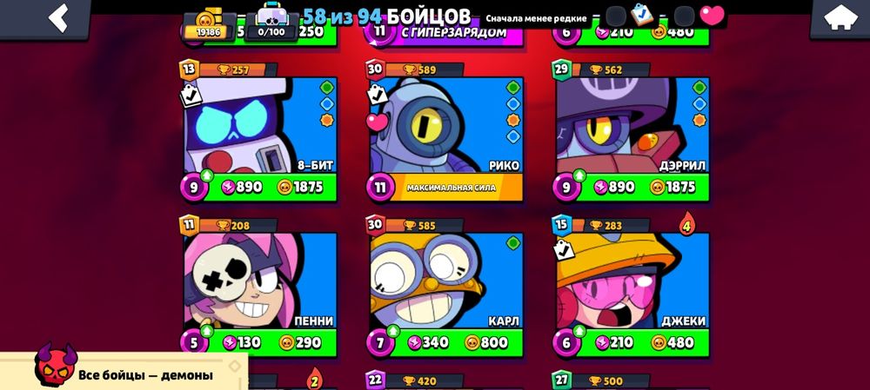Click the pink heart on Rico's card
The image size is (870, 390).
pyautogui.click(x=378, y=122)
